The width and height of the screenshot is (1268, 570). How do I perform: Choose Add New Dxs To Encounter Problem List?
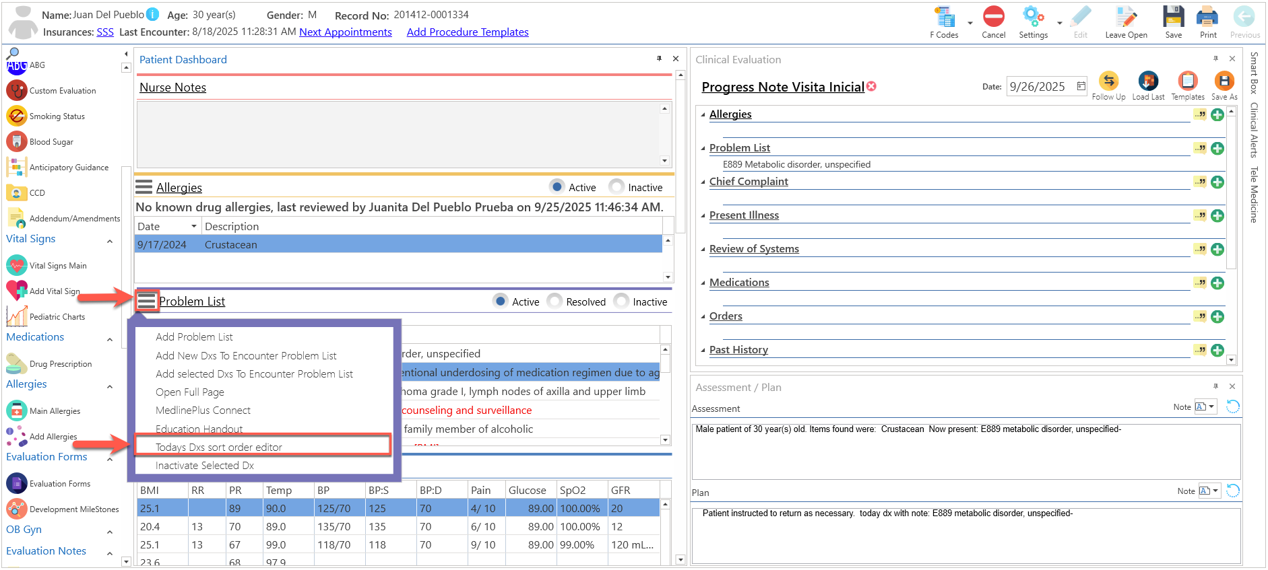click(246, 355)
